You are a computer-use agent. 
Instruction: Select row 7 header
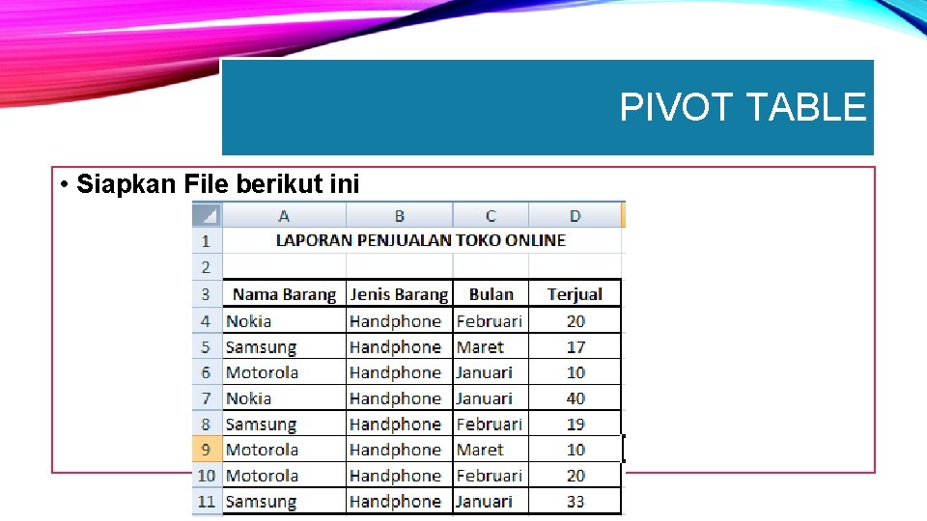click(207, 398)
